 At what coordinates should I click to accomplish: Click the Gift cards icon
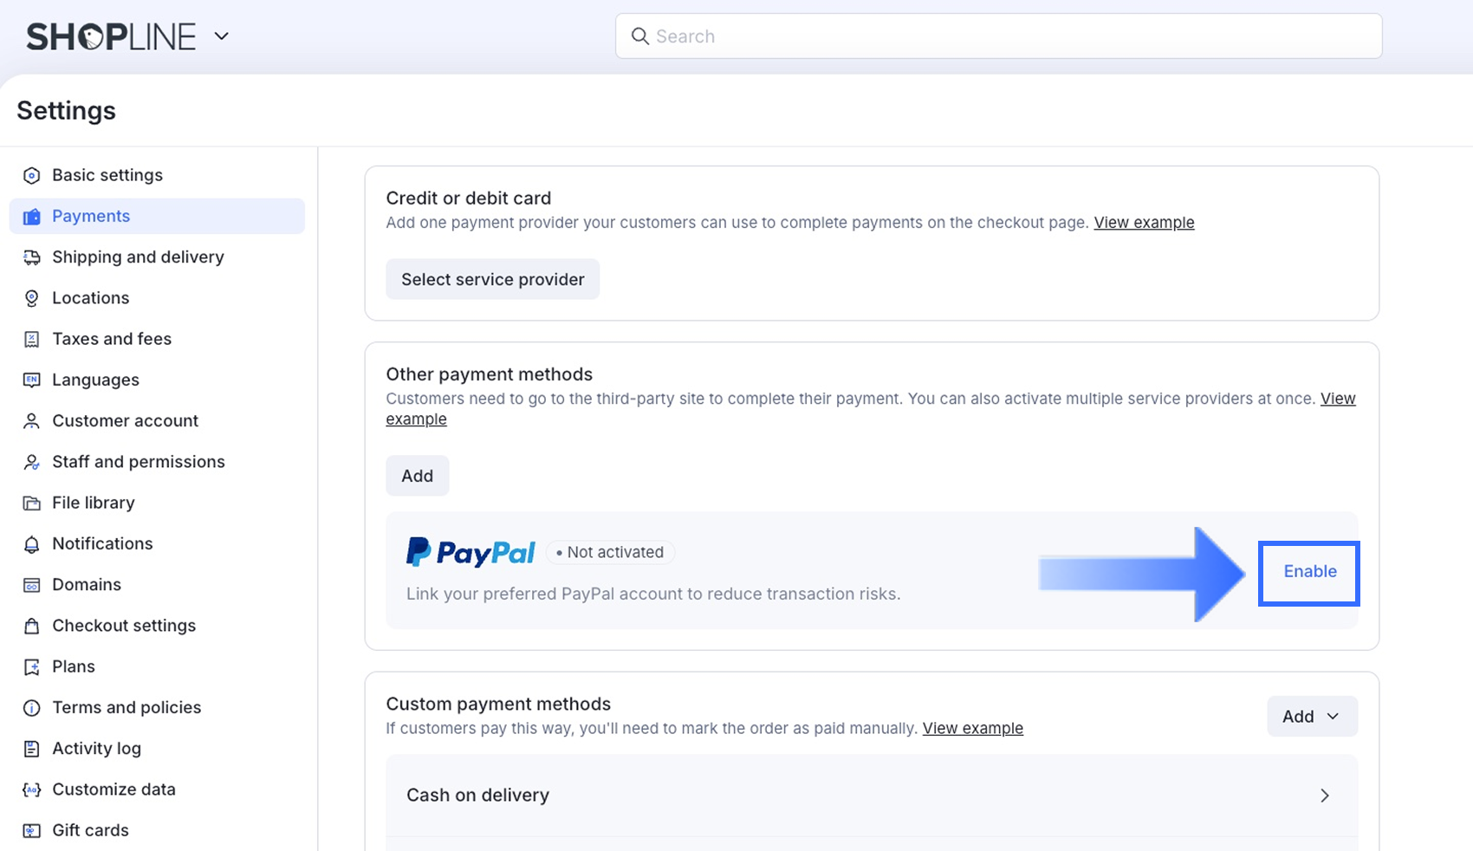32,830
